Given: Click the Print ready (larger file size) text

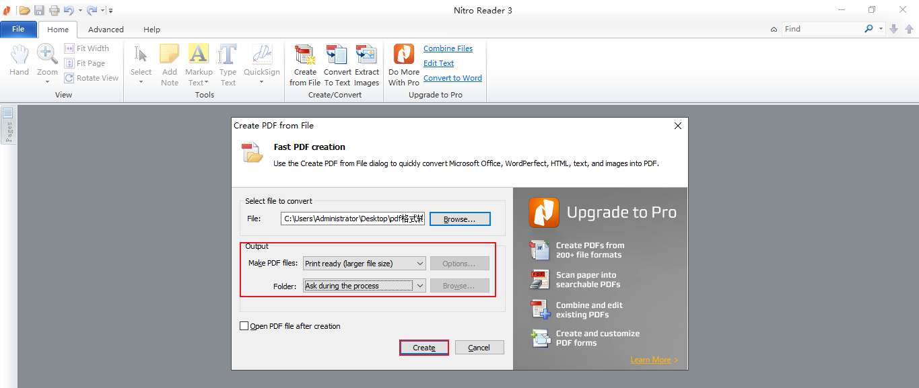Looking at the screenshot, I should click(349, 264).
